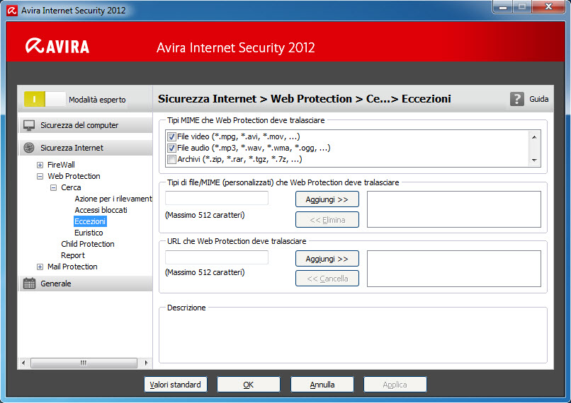Screen dimensions: 571x403
Task: Uncheck File video MIME type checkbox
Action: point(171,137)
